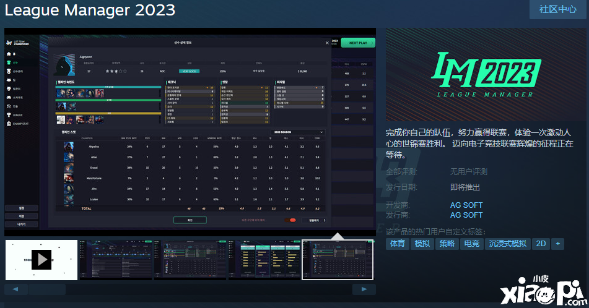Click Sagnyoon player portrait
Viewport: 589px width, 308px height.
click(64, 66)
